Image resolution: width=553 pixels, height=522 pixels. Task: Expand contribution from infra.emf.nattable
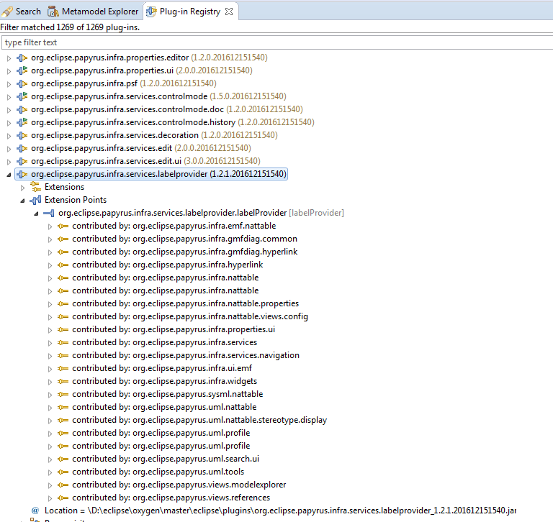[x=50, y=226]
